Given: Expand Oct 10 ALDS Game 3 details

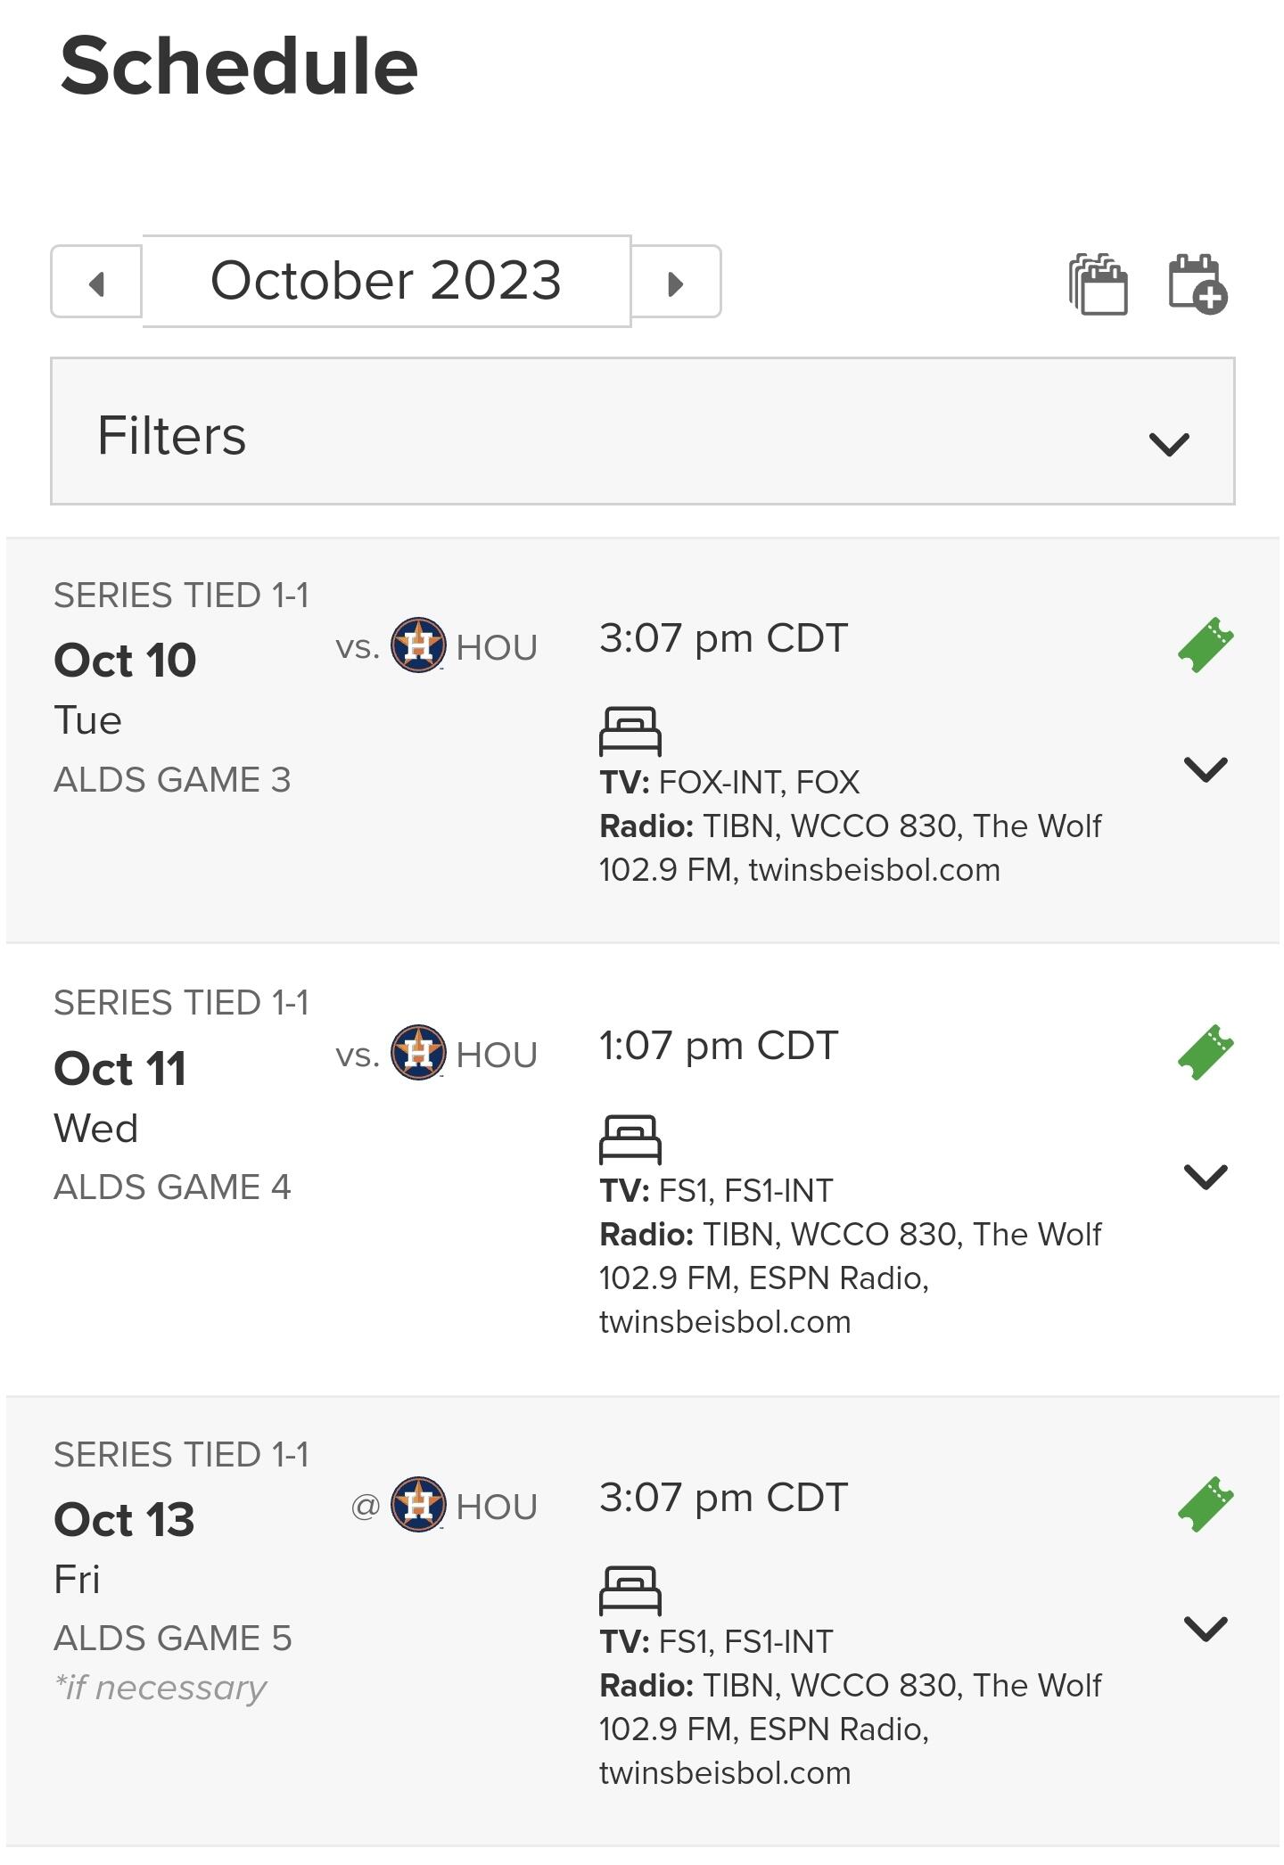Looking at the screenshot, I should (x=1206, y=768).
